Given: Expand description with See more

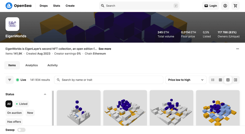Looking at the screenshot, I should click(x=105, y=49).
